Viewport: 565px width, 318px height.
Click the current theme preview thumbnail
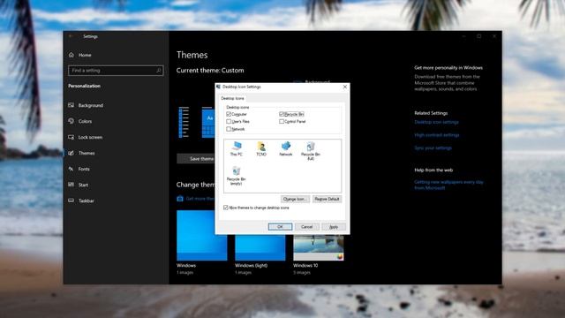pyautogui.click(x=197, y=122)
